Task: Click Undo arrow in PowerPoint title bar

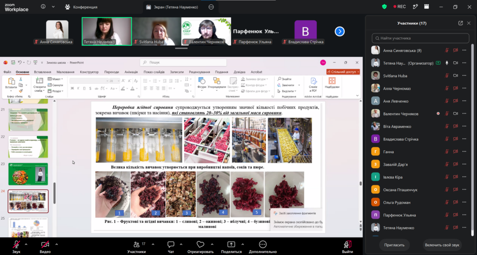Action: point(20,63)
